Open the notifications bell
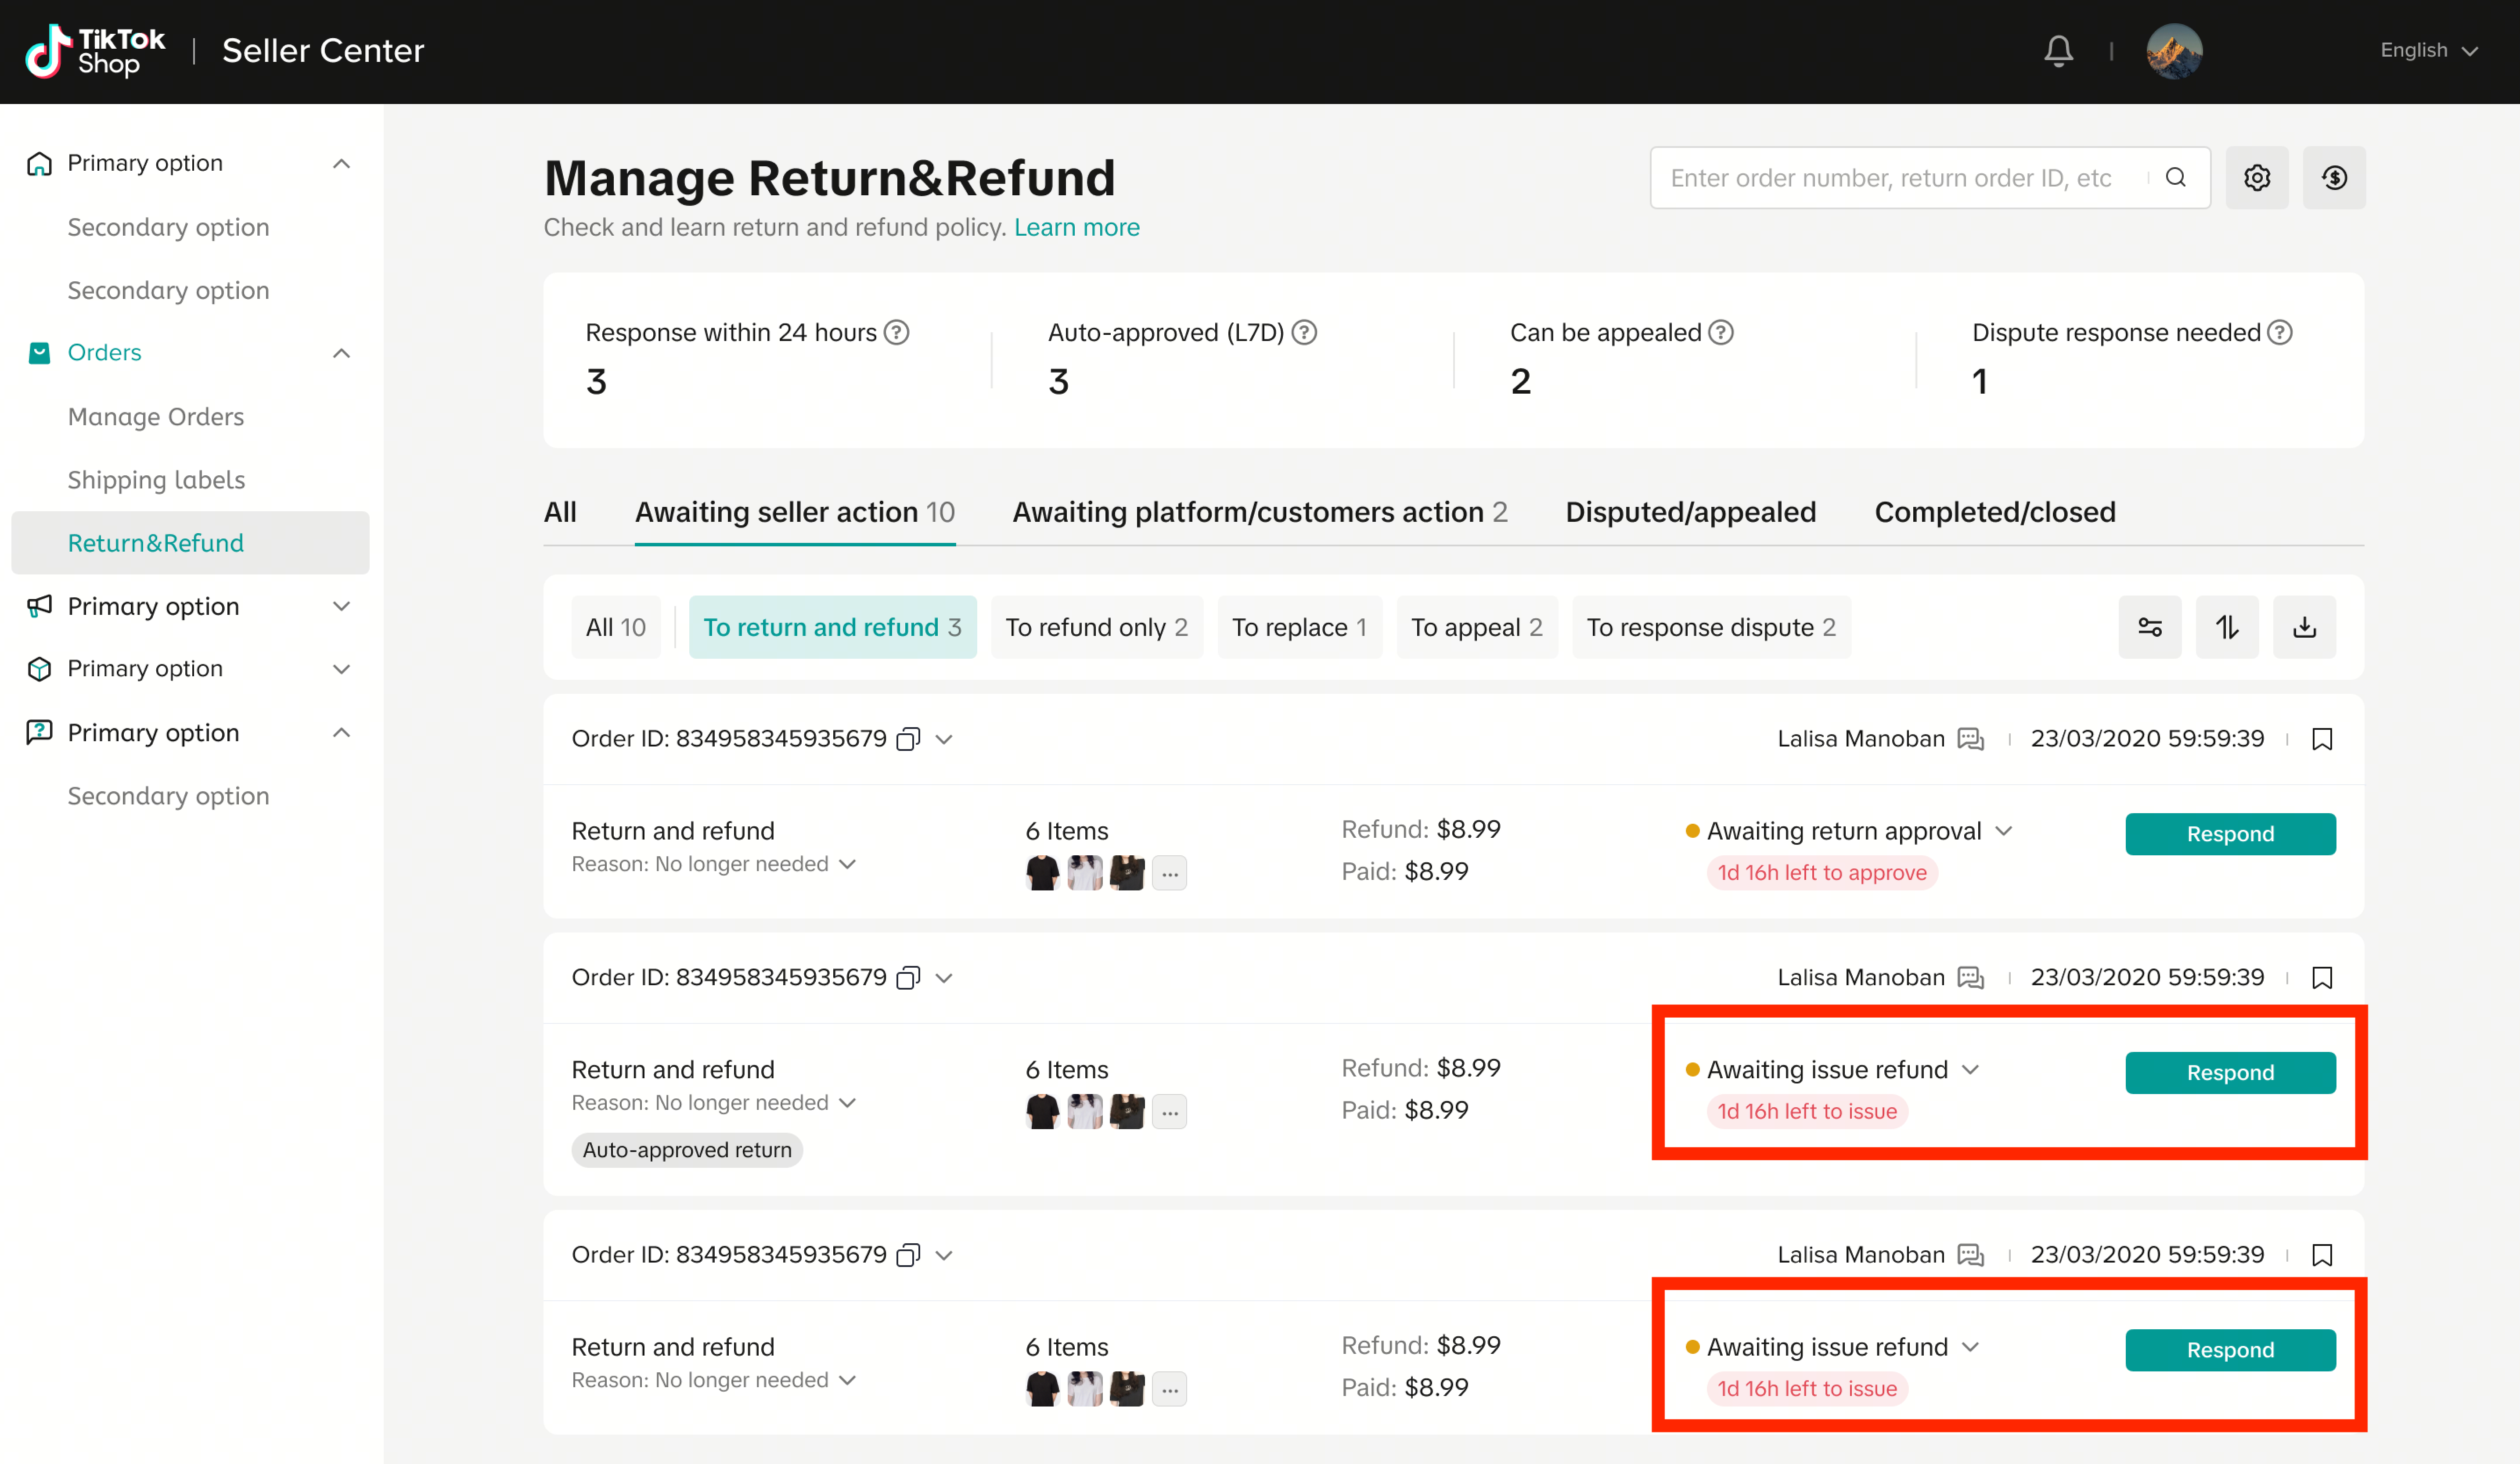 pos(2058,50)
